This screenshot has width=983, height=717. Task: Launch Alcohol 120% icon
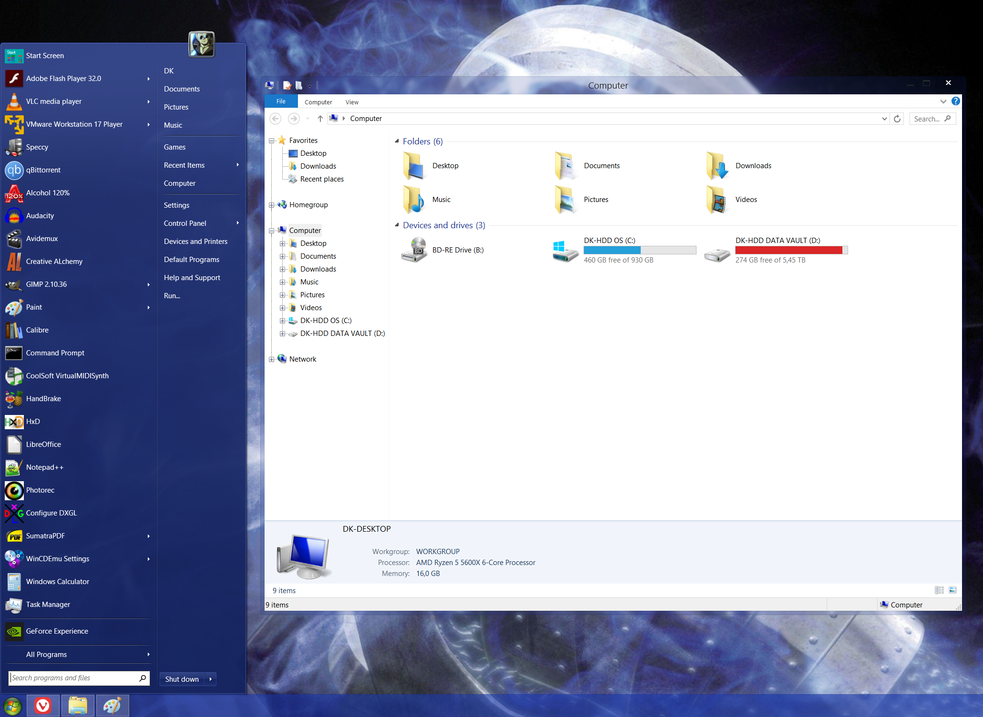(14, 193)
